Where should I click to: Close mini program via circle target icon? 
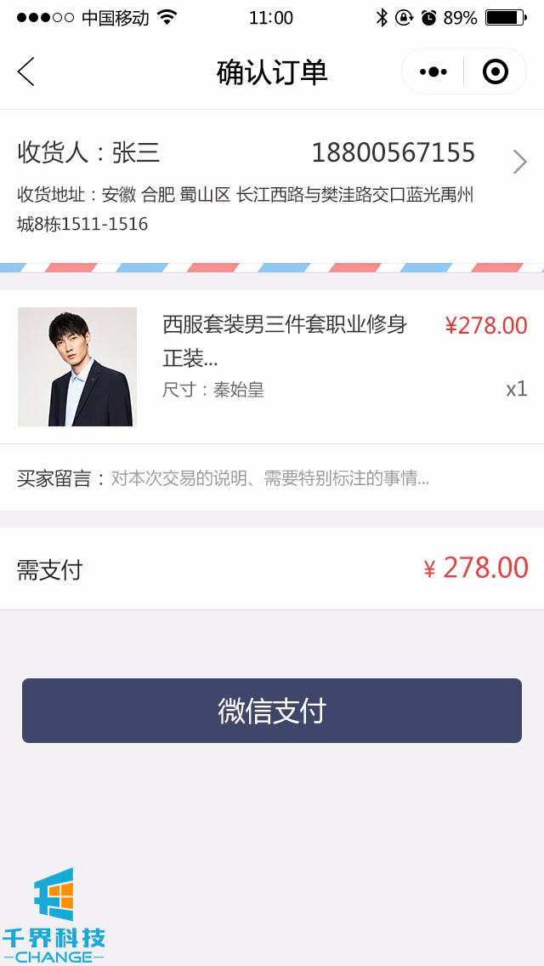click(x=495, y=72)
